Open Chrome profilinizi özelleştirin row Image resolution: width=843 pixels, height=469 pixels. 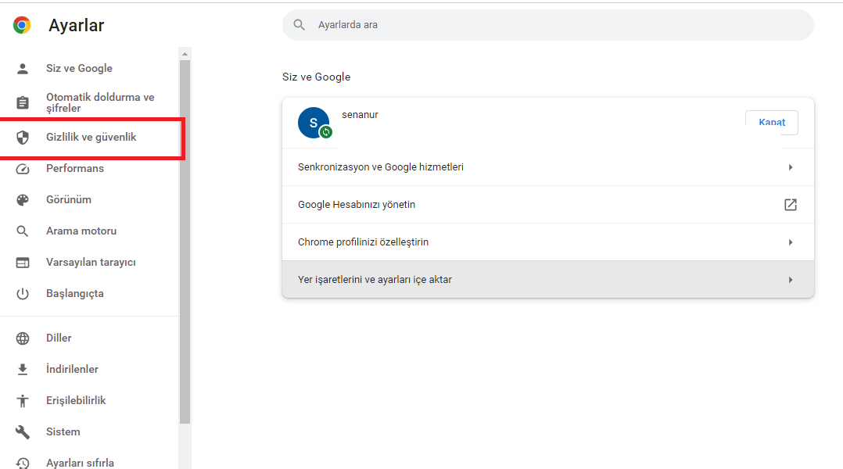click(548, 242)
